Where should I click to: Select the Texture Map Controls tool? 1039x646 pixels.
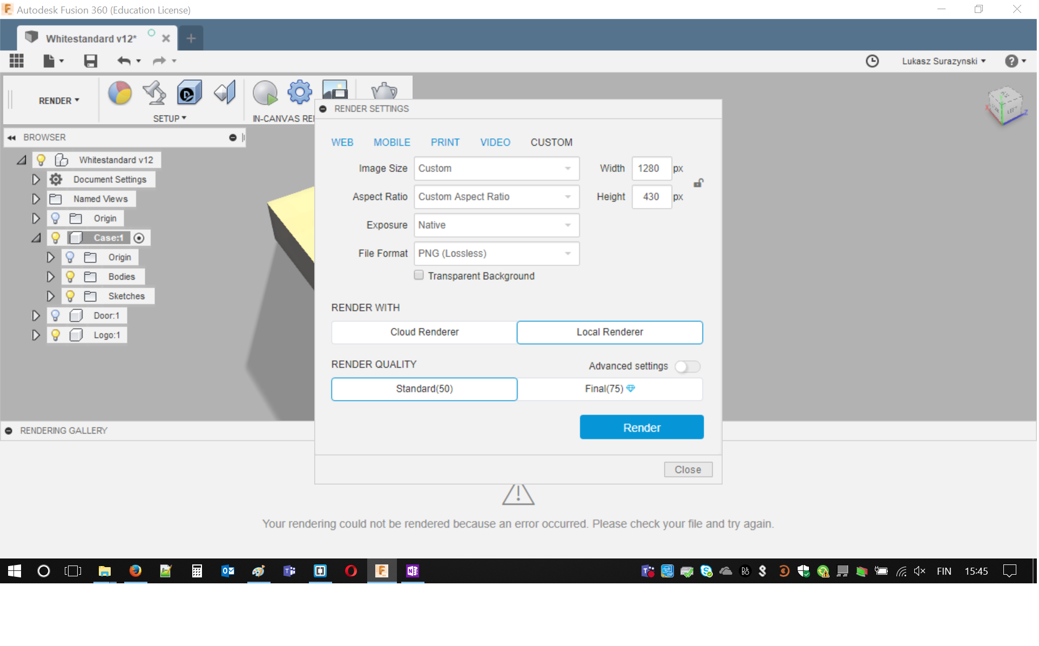(x=225, y=93)
